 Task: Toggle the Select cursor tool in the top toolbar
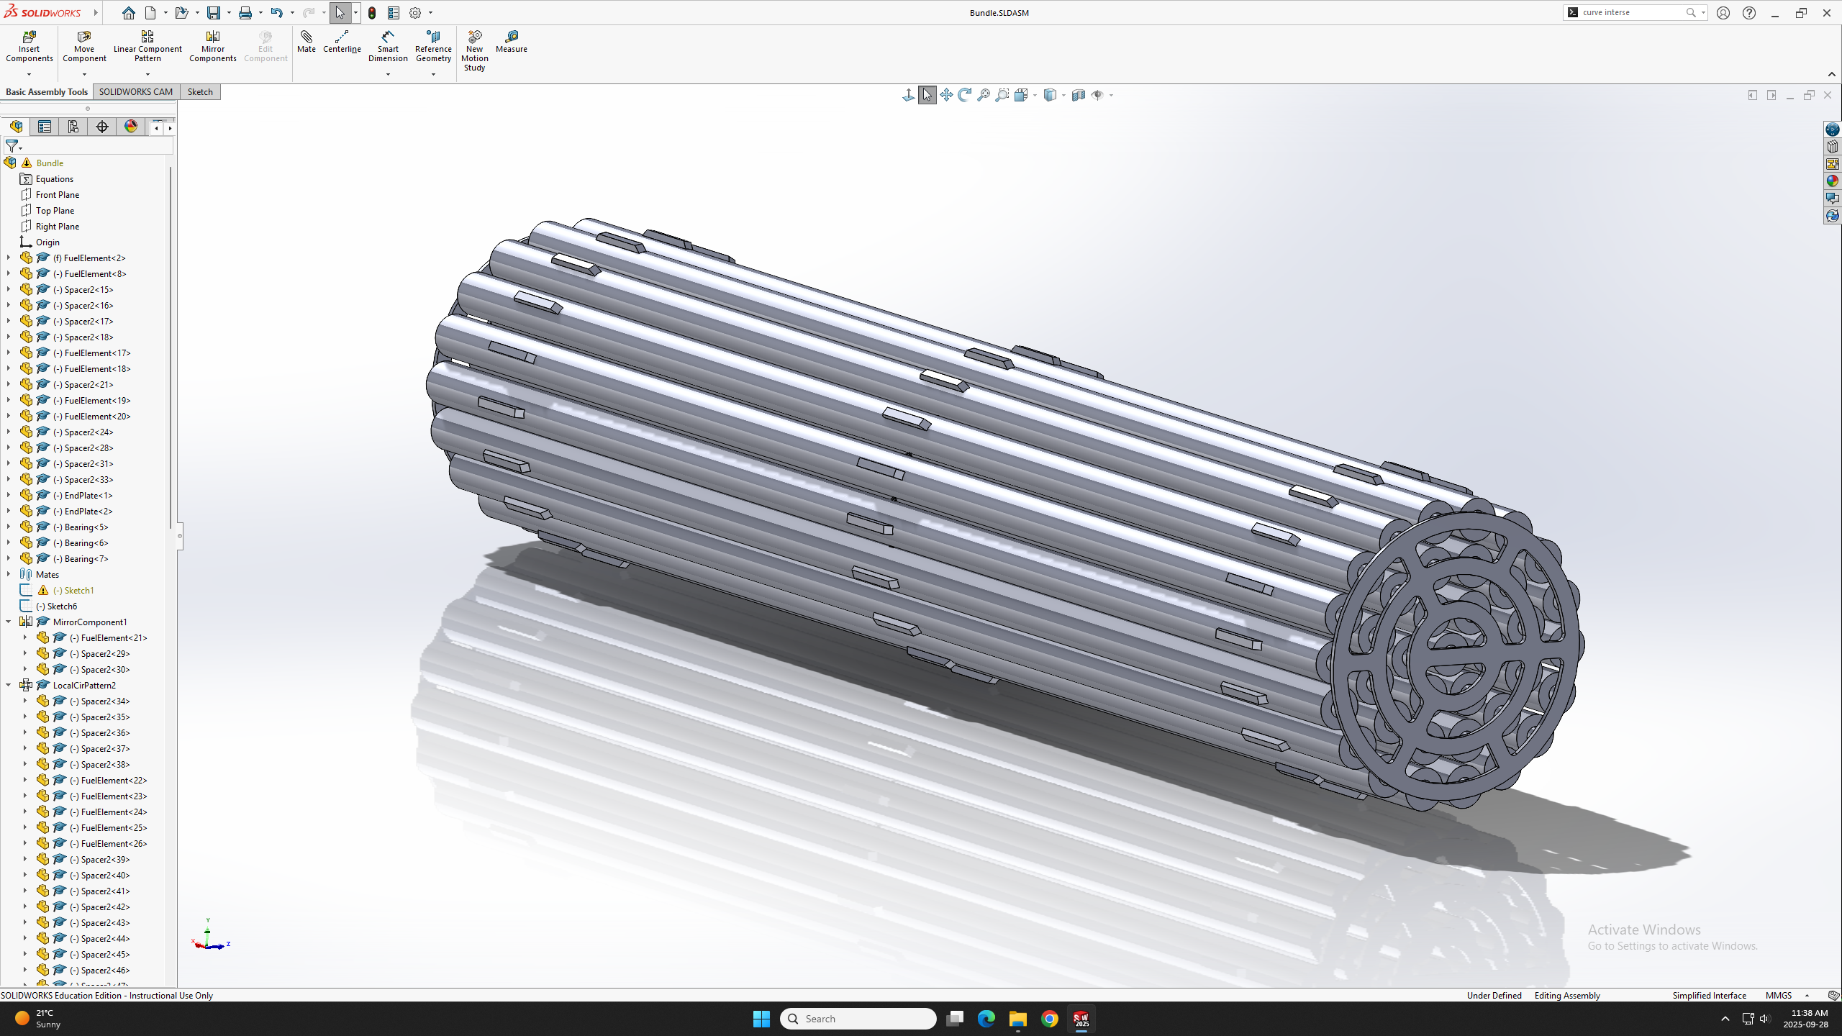tap(340, 13)
